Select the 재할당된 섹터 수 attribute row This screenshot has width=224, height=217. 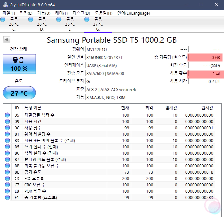point(109,115)
